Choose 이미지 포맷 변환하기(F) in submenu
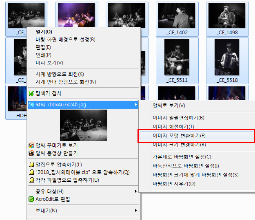 tap(179, 136)
